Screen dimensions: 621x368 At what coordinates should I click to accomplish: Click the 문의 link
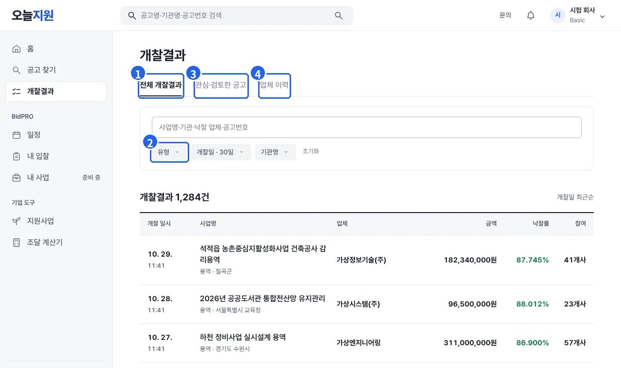point(505,15)
